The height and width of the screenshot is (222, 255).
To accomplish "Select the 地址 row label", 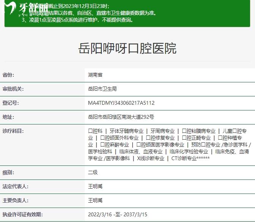I will [x=8, y=117].
